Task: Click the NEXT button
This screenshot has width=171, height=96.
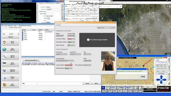Action: point(130,88)
